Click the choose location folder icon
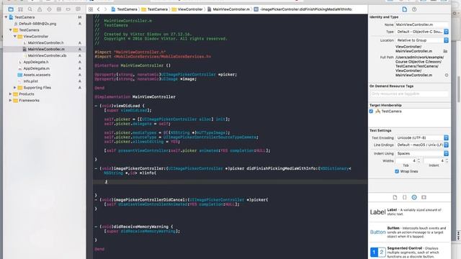 [445, 51]
